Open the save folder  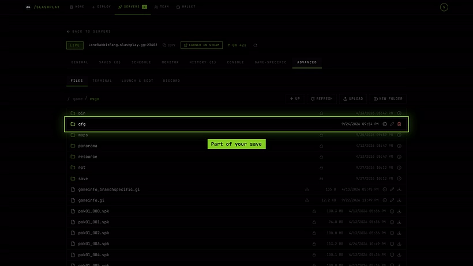click(x=236, y=178)
